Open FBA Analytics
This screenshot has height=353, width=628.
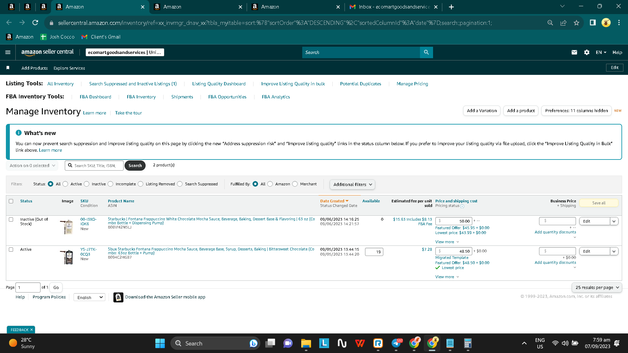[x=276, y=97]
